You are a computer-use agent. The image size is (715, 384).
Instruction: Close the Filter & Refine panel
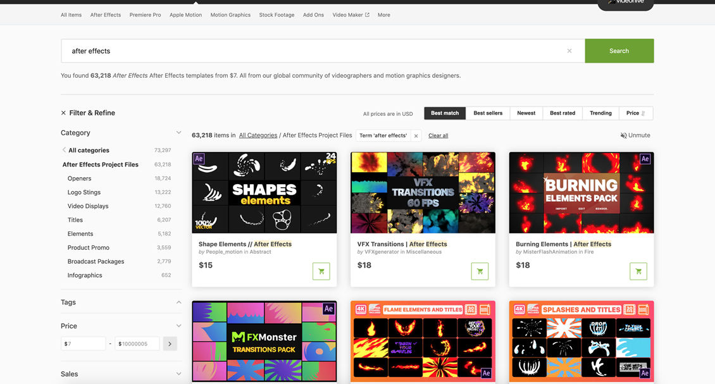coord(63,113)
